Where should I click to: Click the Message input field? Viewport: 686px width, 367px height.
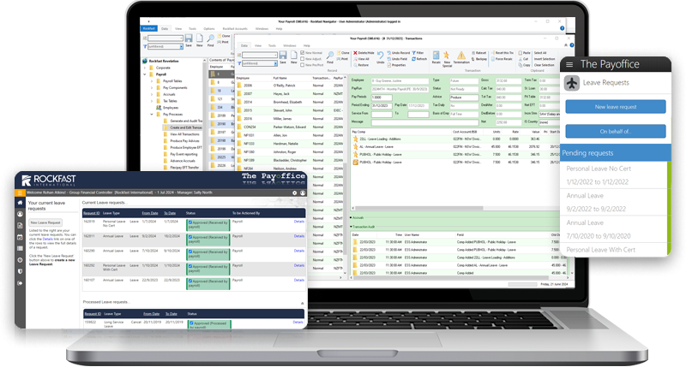tap(424, 122)
